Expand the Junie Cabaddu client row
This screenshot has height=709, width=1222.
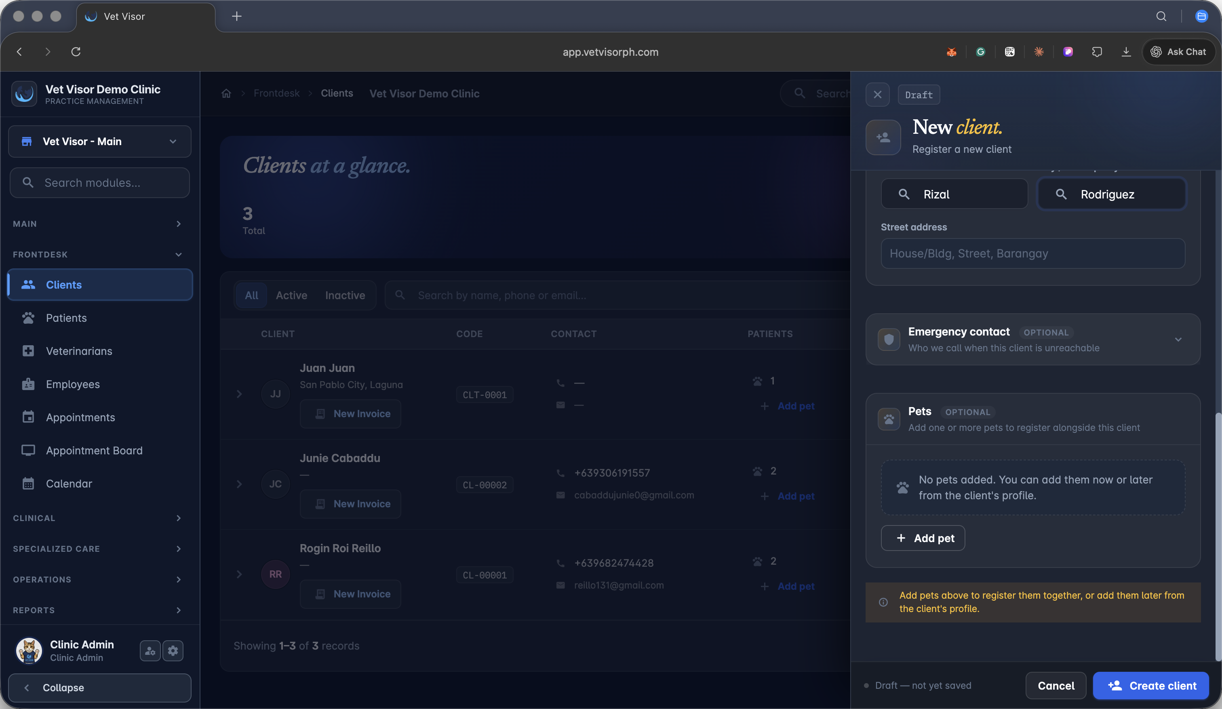click(x=239, y=484)
